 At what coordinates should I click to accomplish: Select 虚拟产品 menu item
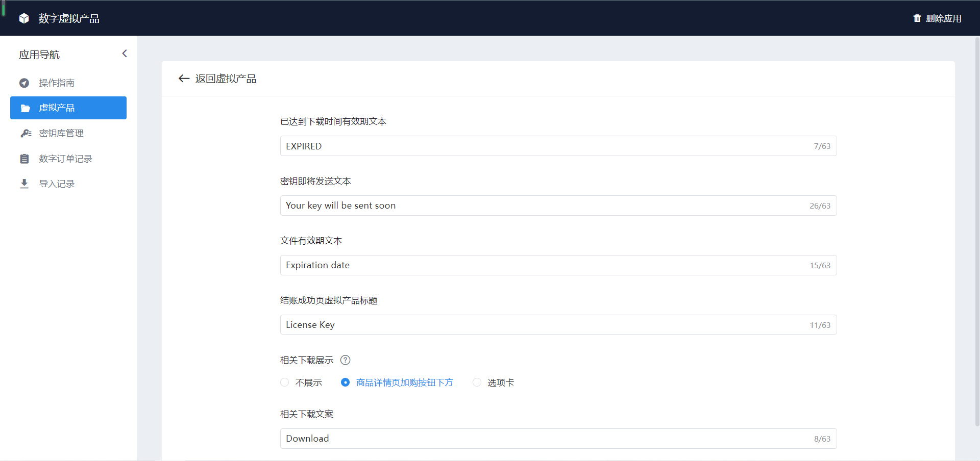point(68,108)
